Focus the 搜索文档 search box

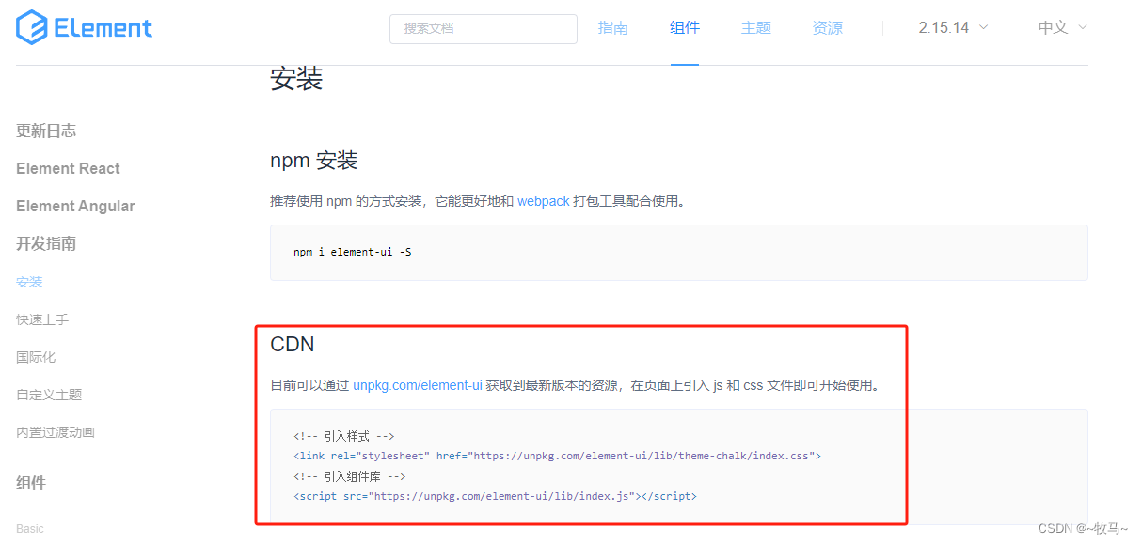click(484, 29)
